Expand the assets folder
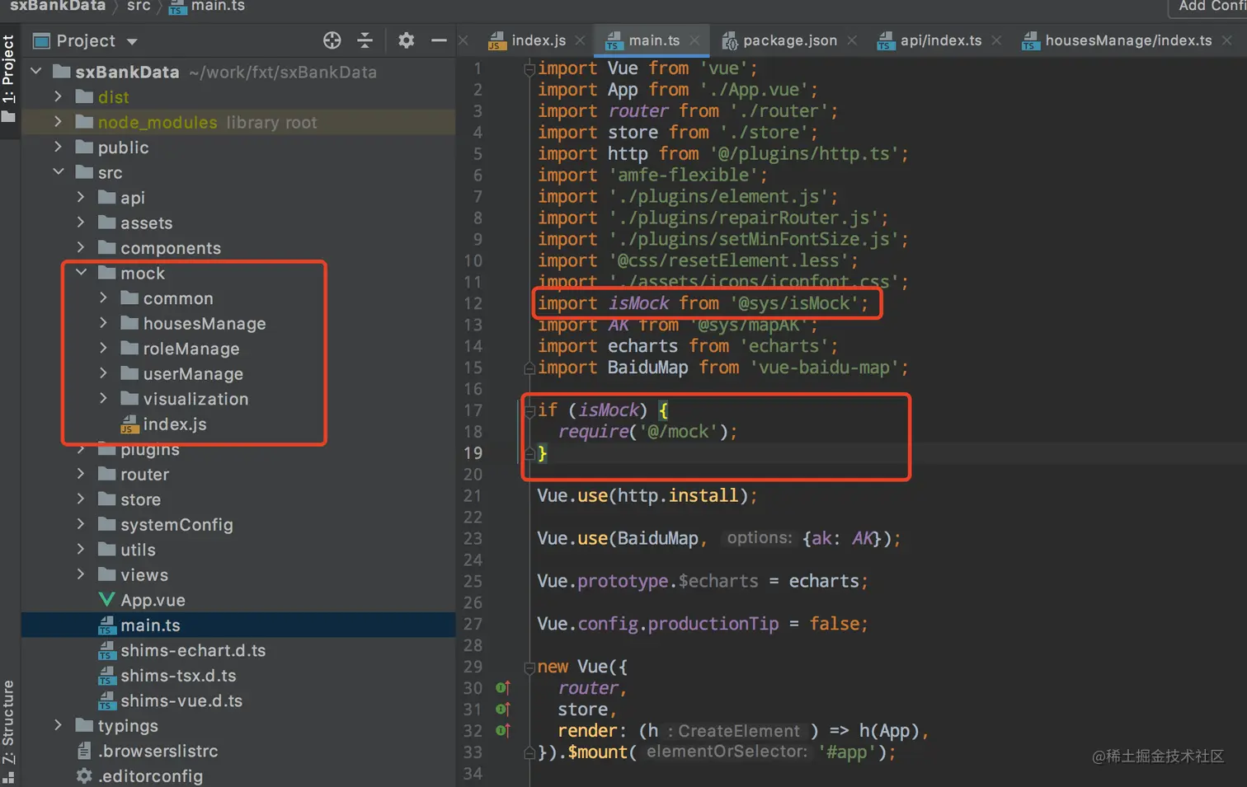Image resolution: width=1247 pixels, height=787 pixels. (80, 223)
